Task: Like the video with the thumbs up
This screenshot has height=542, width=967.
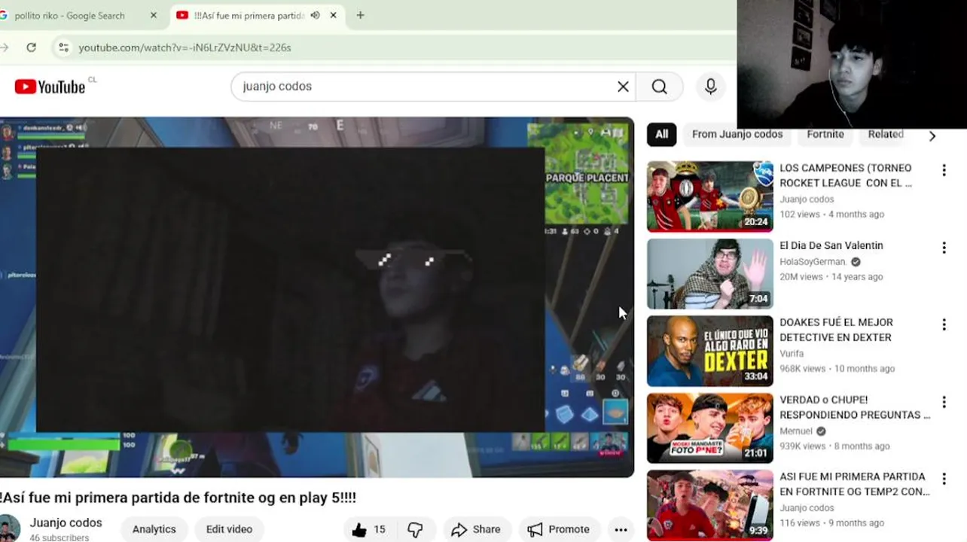Action: tap(368, 529)
